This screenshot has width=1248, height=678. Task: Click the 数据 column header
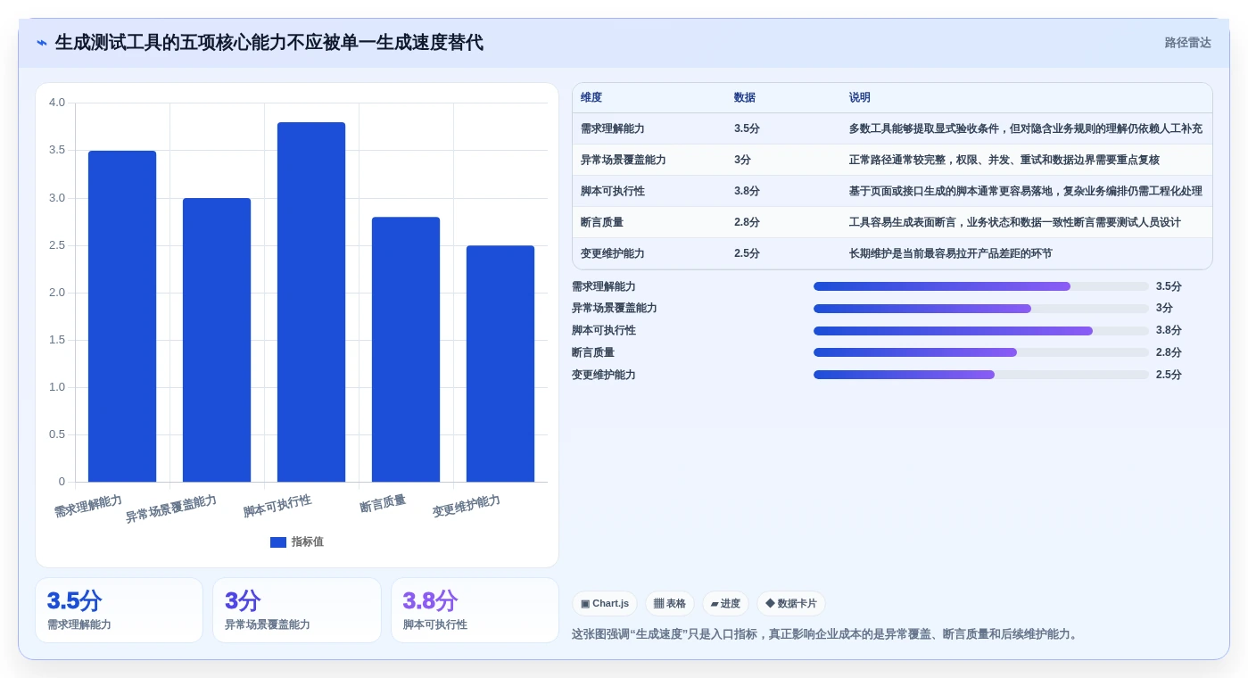[745, 98]
